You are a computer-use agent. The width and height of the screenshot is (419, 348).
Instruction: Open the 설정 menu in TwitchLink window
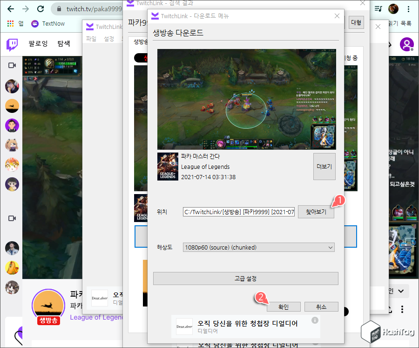[109, 39]
